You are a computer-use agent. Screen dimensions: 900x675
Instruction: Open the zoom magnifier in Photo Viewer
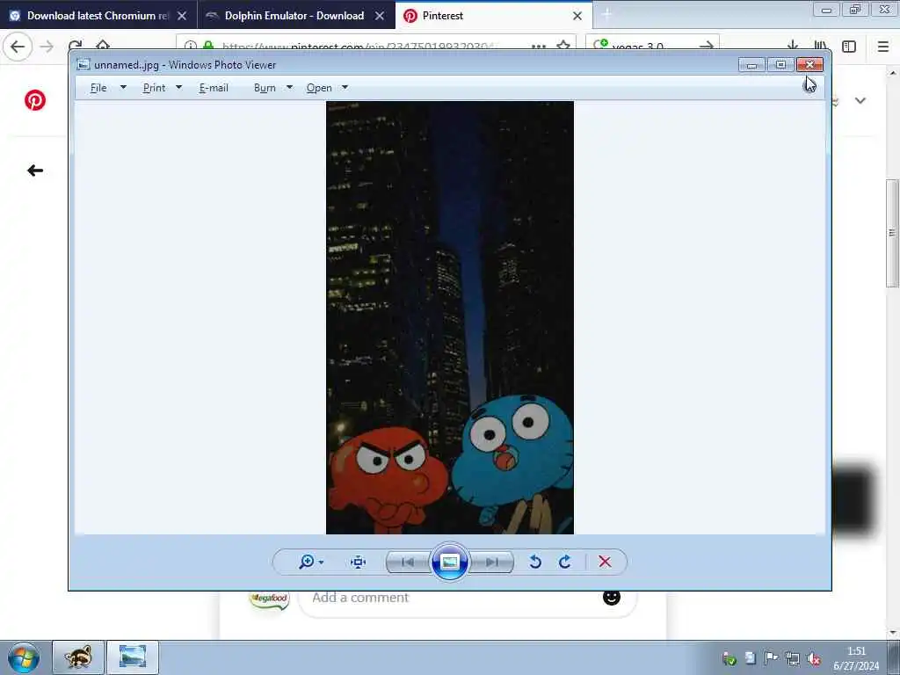[307, 562]
